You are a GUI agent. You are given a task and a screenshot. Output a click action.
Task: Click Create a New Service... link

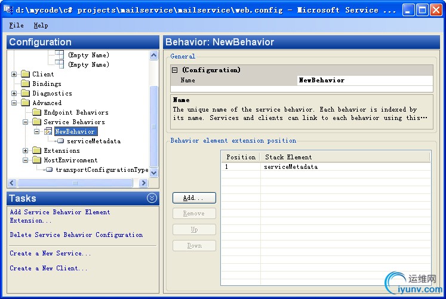(50, 253)
